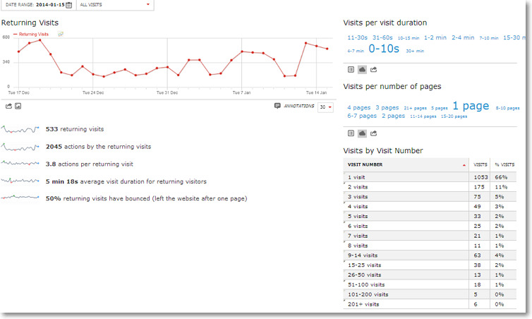This screenshot has height=319, width=532.
Task: Open metrics picker icon beside graph legend
Action: [x=61, y=34]
